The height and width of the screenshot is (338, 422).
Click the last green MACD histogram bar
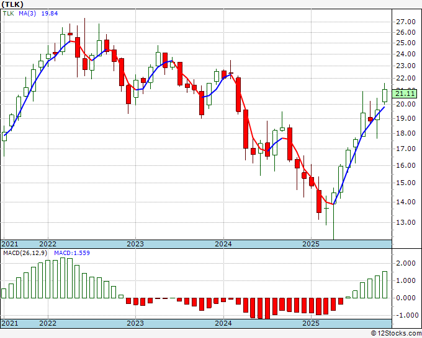tap(385, 285)
